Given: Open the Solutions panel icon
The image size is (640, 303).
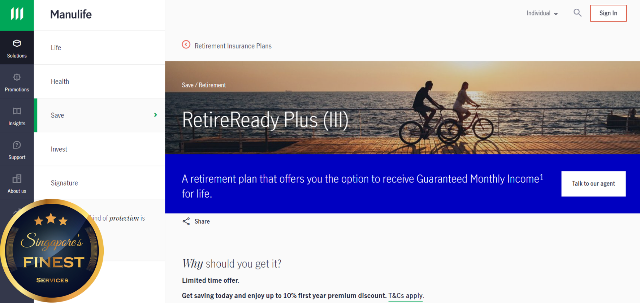Looking at the screenshot, I should (17, 44).
